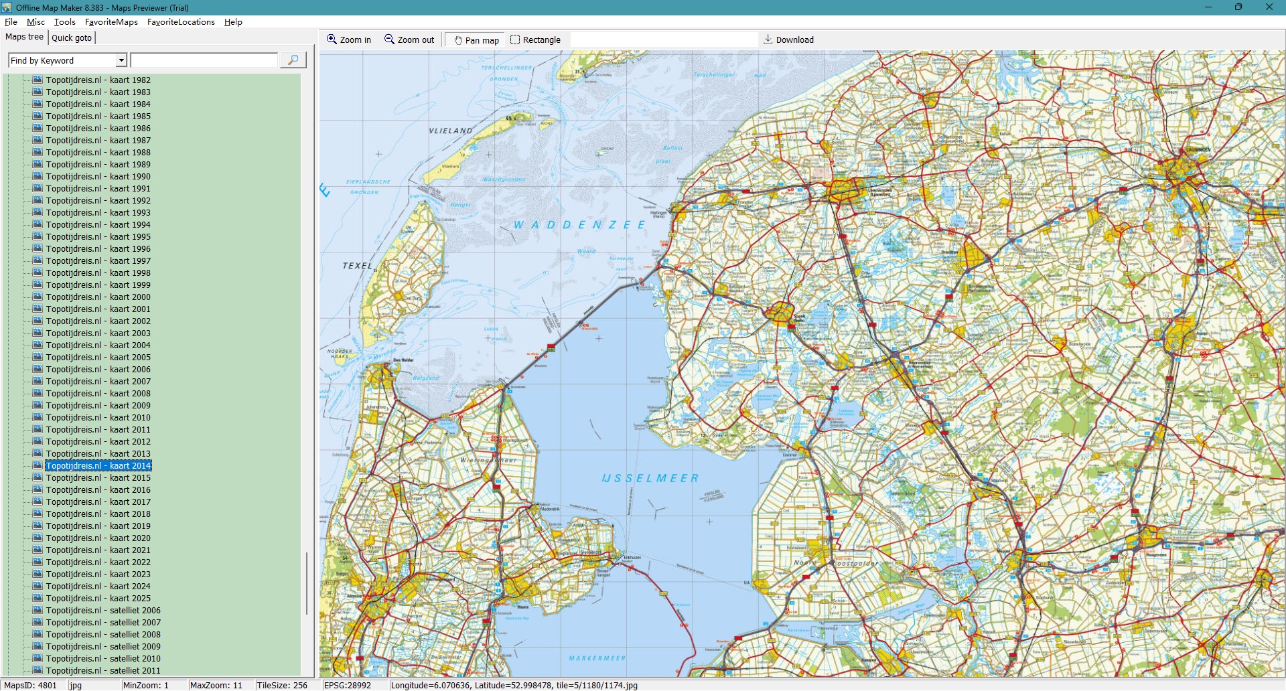Viewport: 1286px width, 691px height.
Task: Click map icon beside kaart 1990
Action: (38, 177)
